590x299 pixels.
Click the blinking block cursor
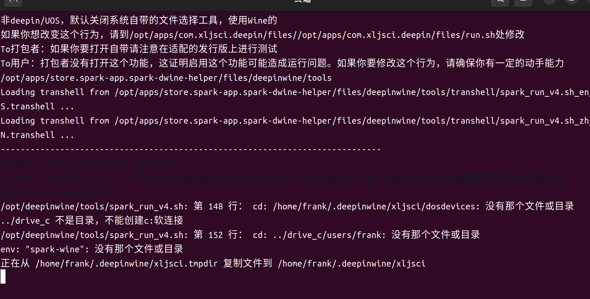pyautogui.click(x=3, y=276)
